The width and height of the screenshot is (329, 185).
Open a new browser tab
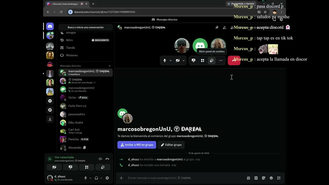[x=93, y=4]
